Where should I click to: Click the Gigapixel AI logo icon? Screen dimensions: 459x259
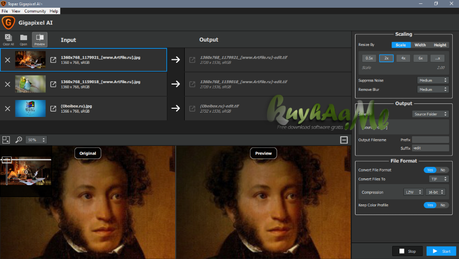click(8, 23)
